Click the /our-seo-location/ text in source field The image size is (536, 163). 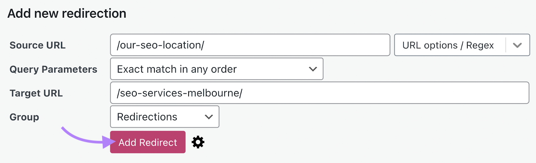[160, 45]
